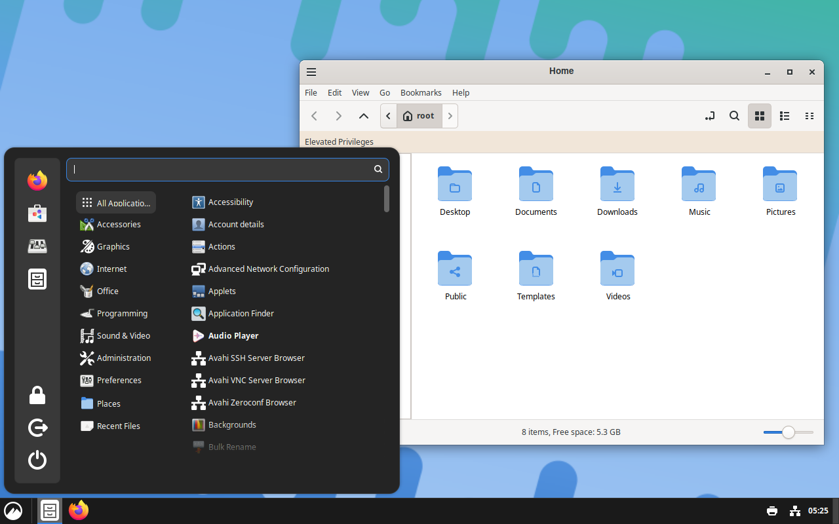Launch Applets settings
Image resolution: width=839 pixels, height=524 pixels.
284,291
